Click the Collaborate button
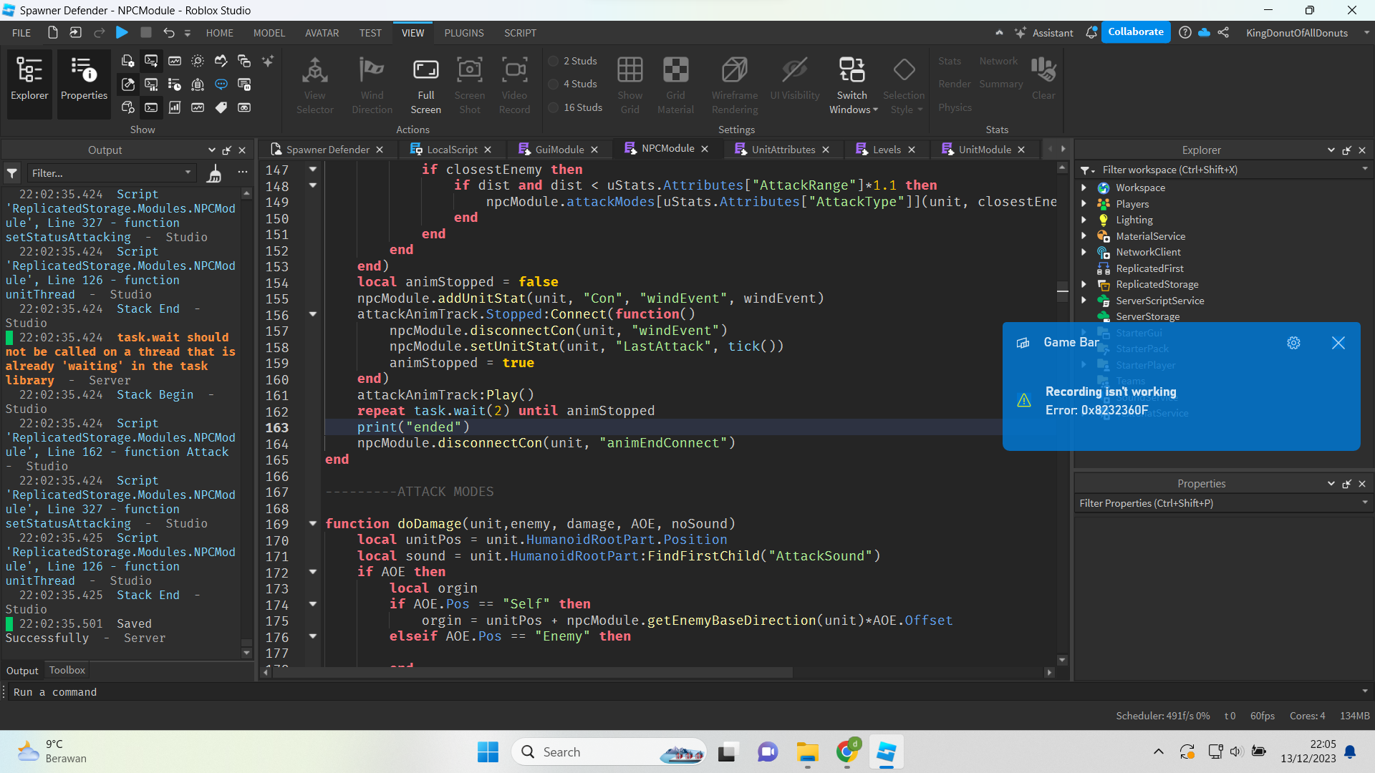1375x773 pixels. (x=1136, y=31)
